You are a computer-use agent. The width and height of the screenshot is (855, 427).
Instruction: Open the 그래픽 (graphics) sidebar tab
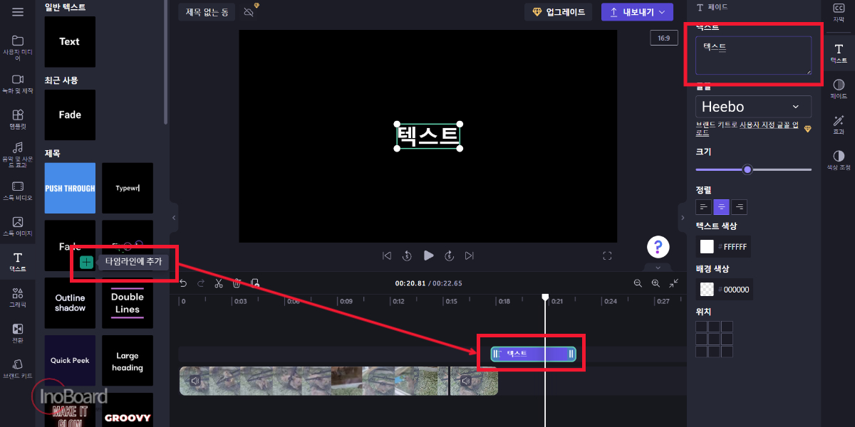point(18,297)
